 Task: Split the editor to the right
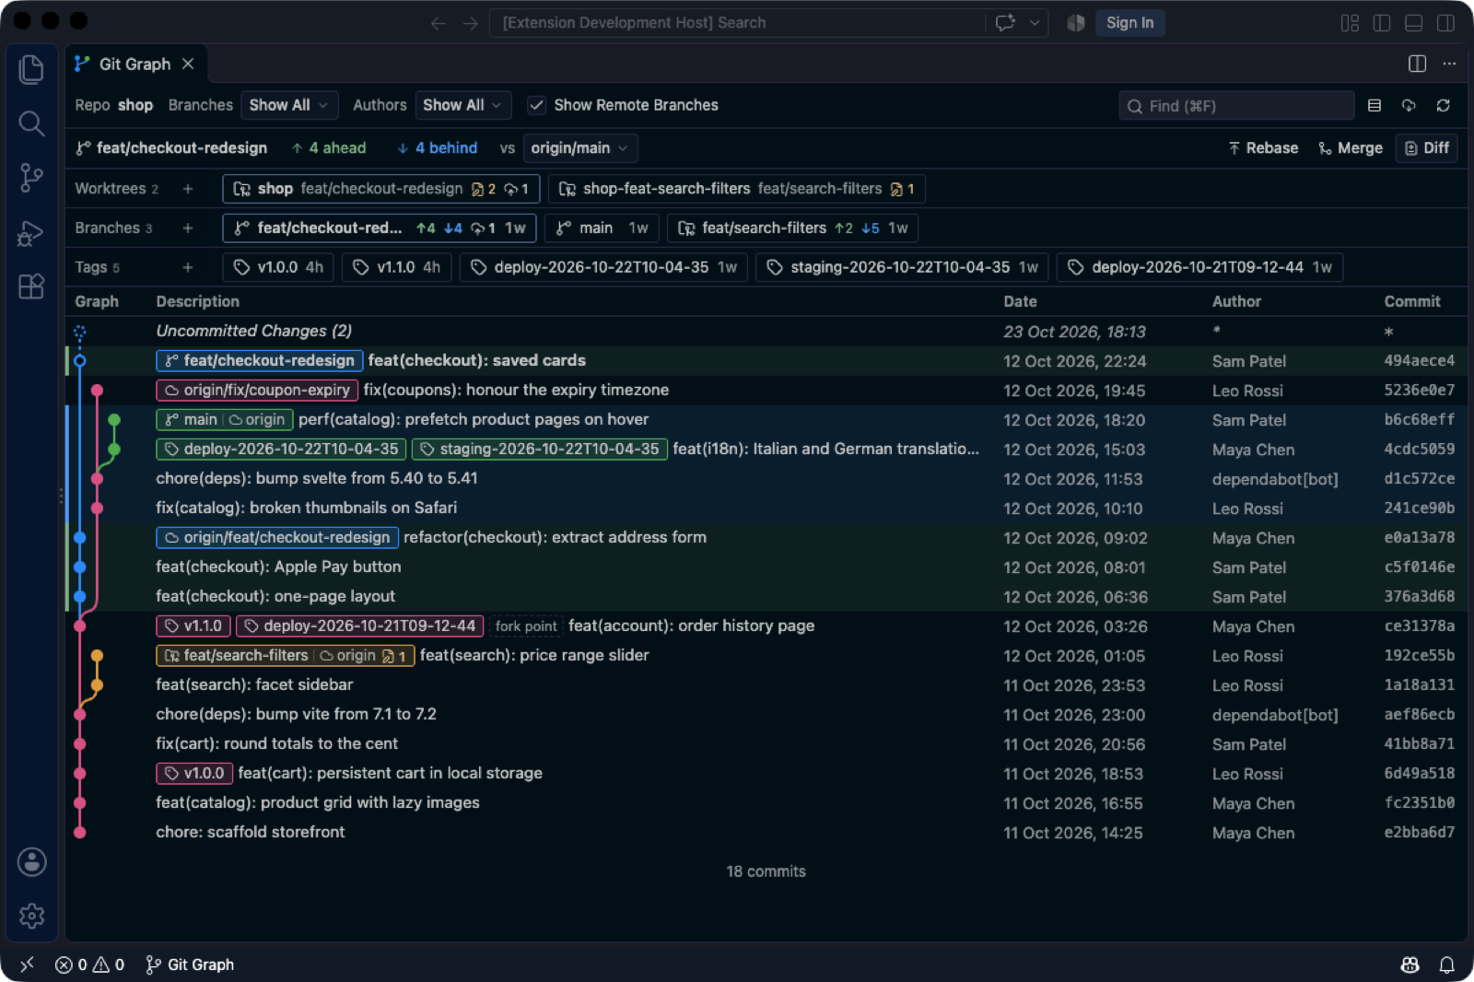[x=1417, y=64]
